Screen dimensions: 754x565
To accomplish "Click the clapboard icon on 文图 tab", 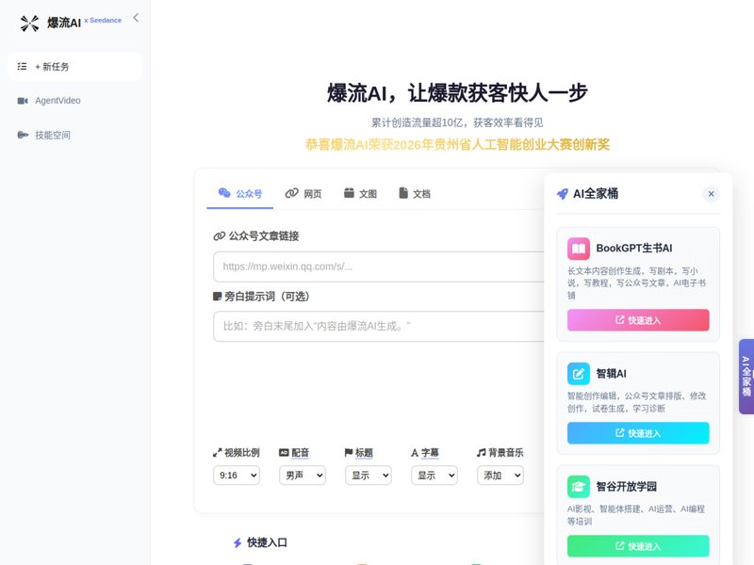I will pyautogui.click(x=349, y=193).
